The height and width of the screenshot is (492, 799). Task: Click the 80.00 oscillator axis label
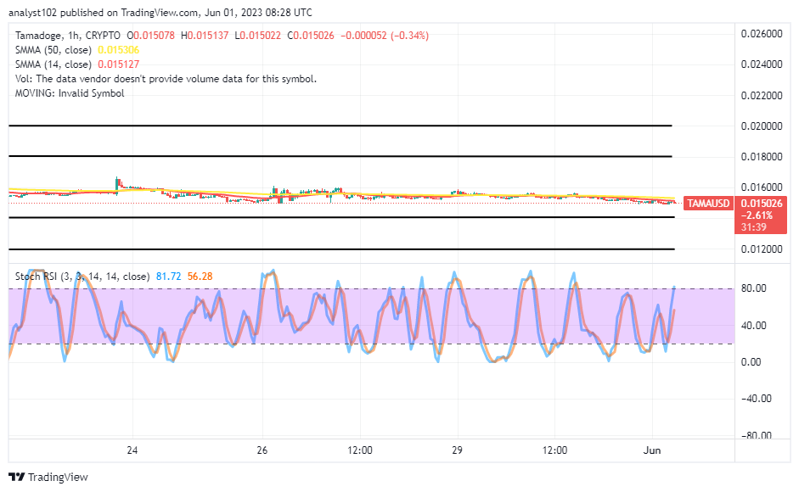coord(754,288)
